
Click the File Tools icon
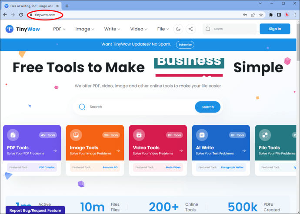click(265, 135)
